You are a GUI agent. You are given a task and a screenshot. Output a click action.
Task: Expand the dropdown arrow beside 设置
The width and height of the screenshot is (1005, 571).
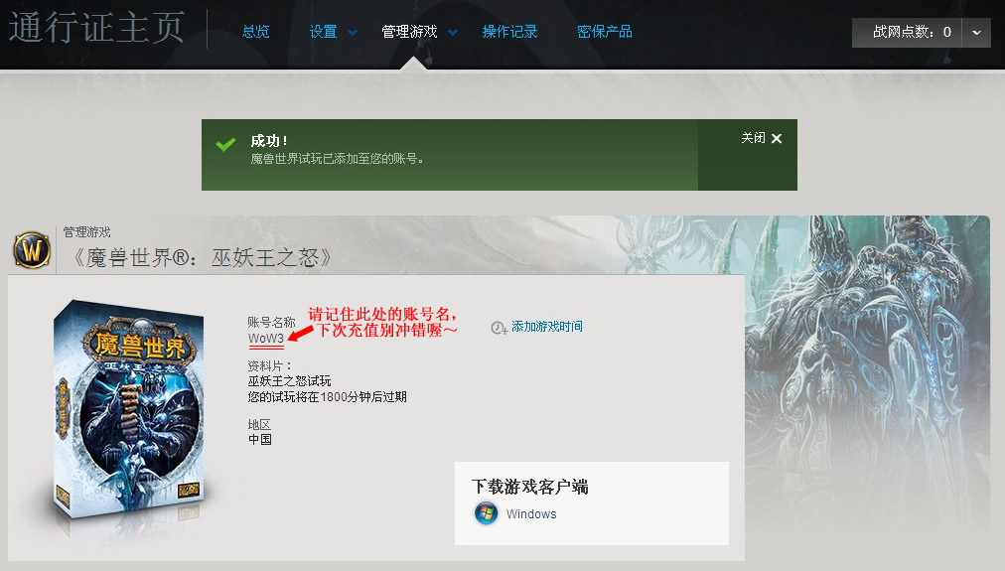[352, 32]
